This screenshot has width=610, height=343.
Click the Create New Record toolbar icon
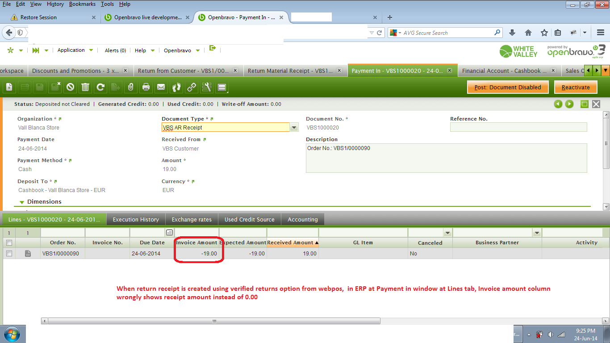[9, 87]
